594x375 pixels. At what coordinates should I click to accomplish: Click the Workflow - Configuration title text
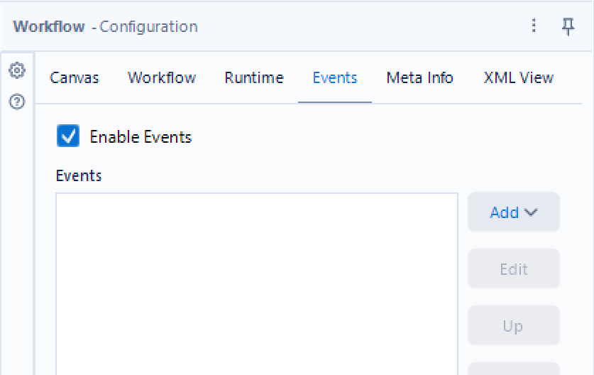106,27
